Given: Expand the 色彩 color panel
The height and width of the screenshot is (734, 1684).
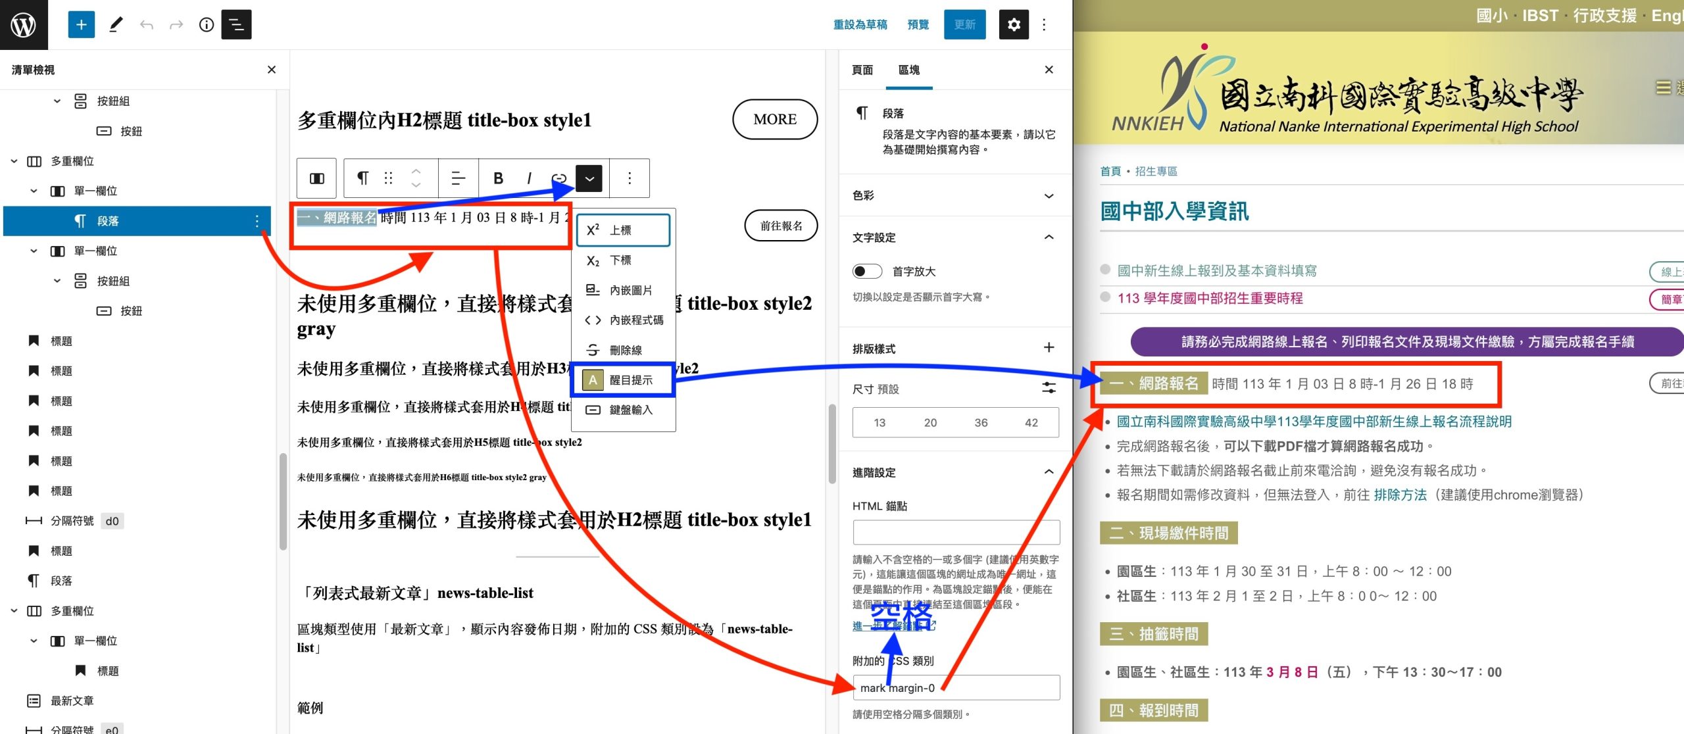Looking at the screenshot, I should click(956, 195).
